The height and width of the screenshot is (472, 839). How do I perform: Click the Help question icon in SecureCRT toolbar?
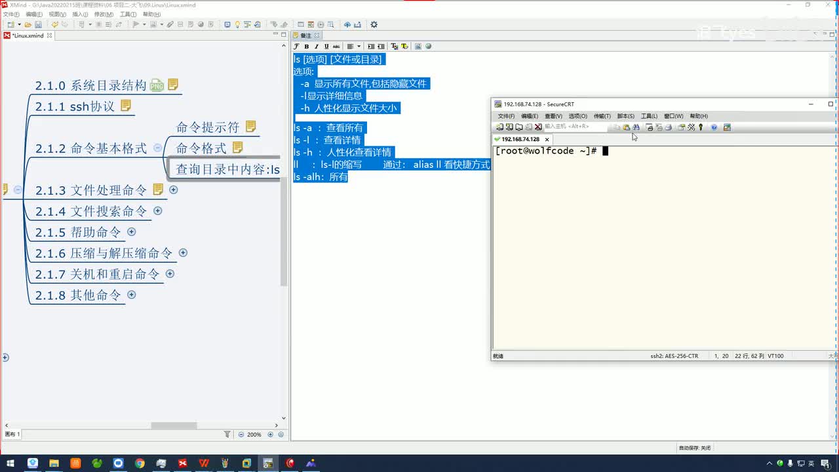click(714, 127)
